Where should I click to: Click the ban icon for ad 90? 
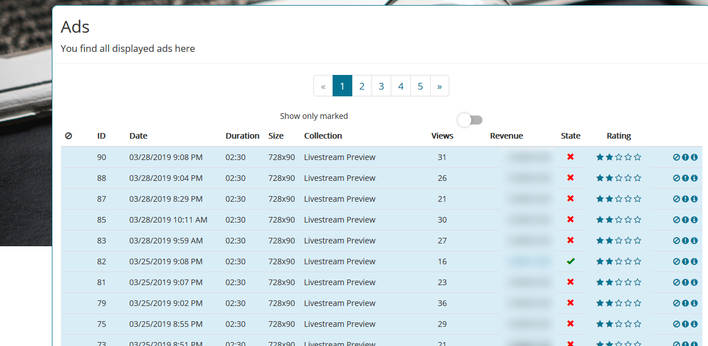click(x=676, y=158)
